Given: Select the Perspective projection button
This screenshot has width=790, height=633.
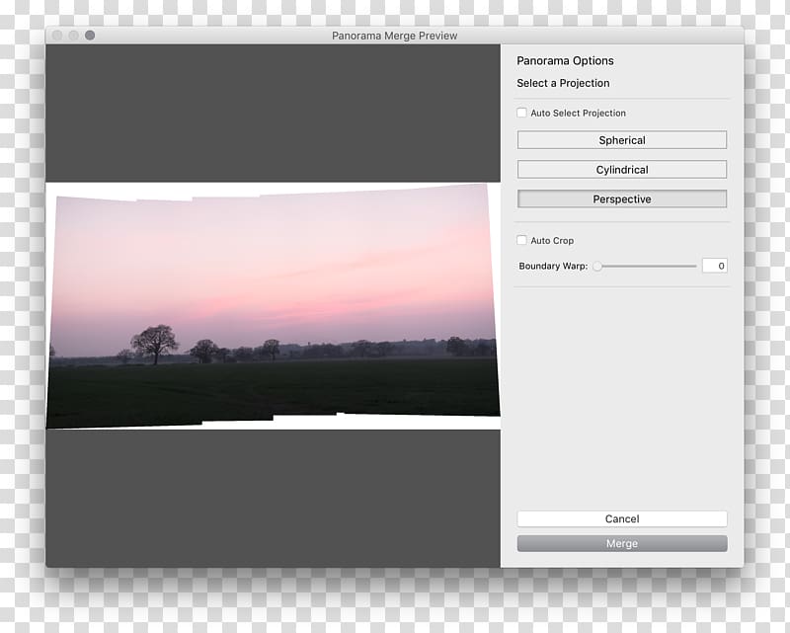Looking at the screenshot, I should [622, 199].
